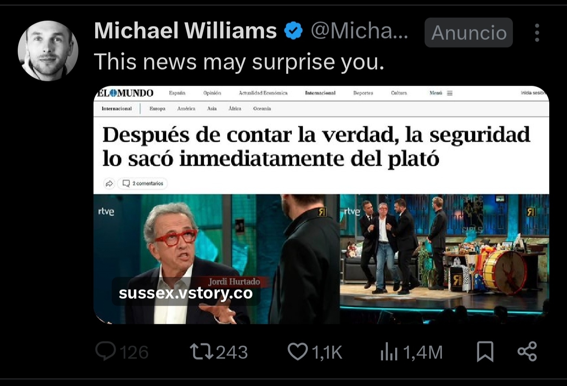This screenshot has width=567, height=386.
Task: Click the El Mundo logo in the ad
Action: tap(126, 93)
